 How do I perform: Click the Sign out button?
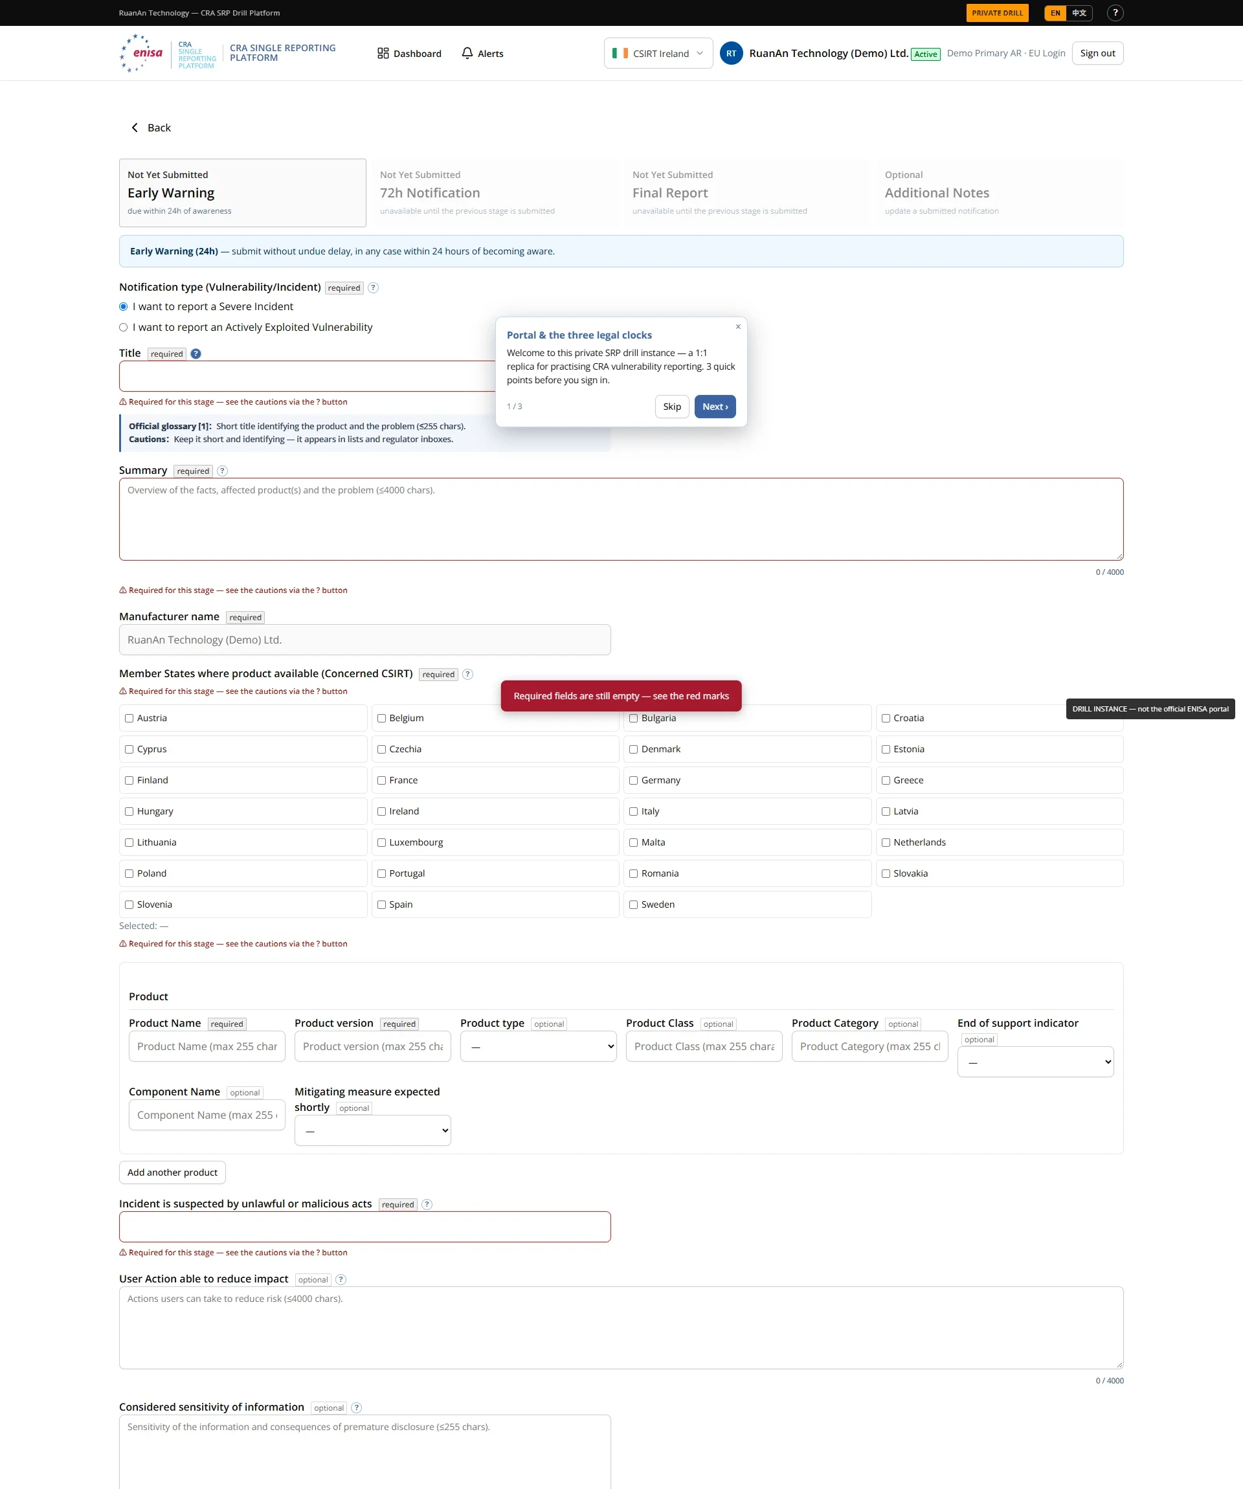[1097, 53]
